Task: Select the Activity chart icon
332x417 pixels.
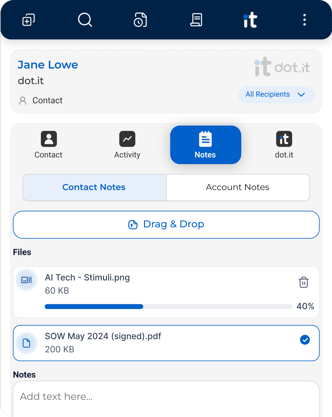Action: [x=127, y=139]
